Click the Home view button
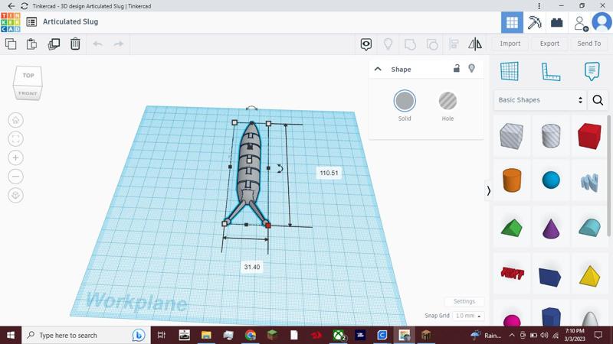613x344 pixels. point(15,120)
